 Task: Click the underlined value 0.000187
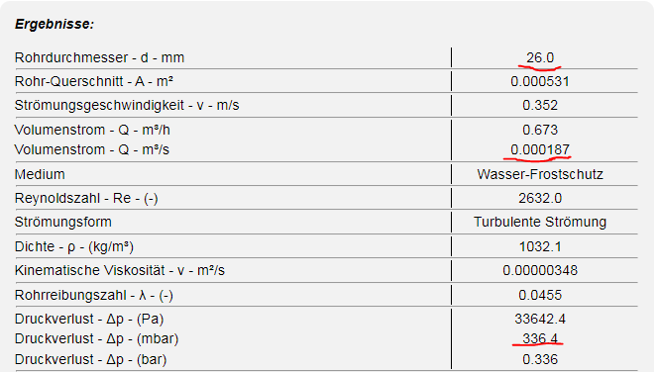point(540,149)
